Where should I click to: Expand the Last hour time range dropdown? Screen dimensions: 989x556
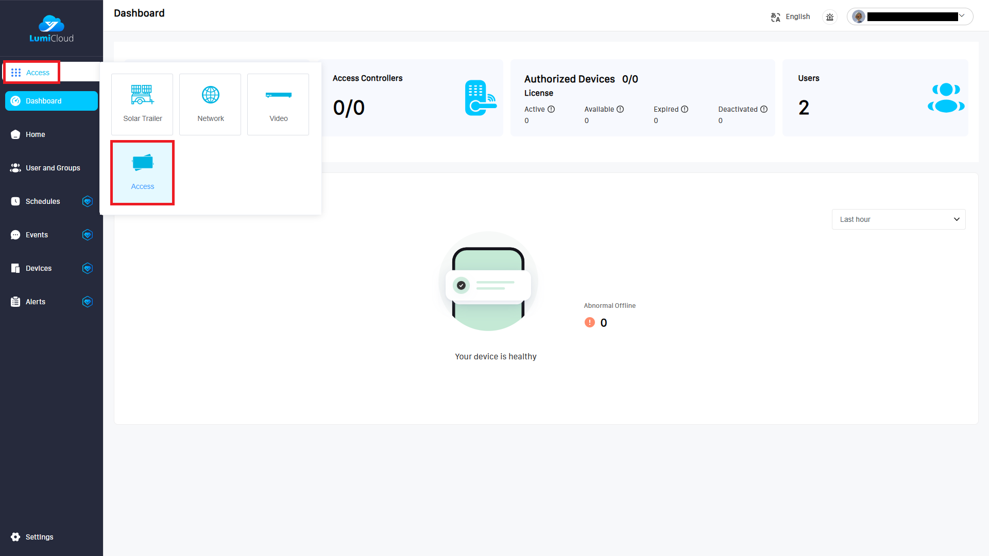pyautogui.click(x=898, y=219)
